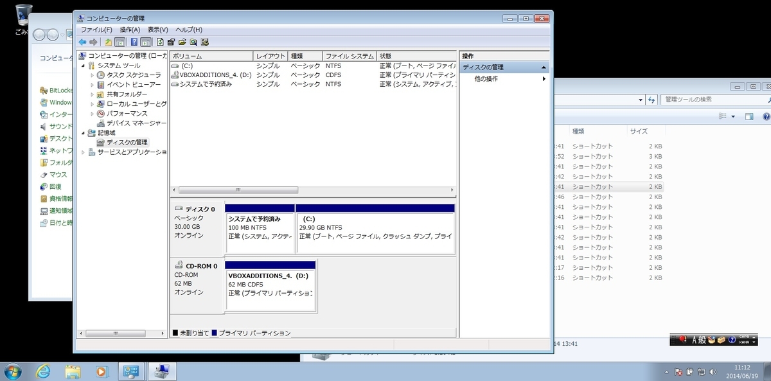This screenshot has width=771, height=381.
Task: Expand the パフォーマンス tree node
Action: [92, 114]
